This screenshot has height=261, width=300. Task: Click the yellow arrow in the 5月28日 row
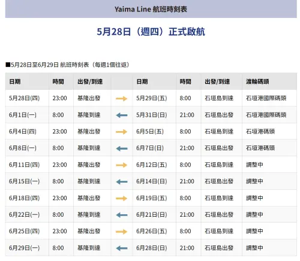point(121,98)
